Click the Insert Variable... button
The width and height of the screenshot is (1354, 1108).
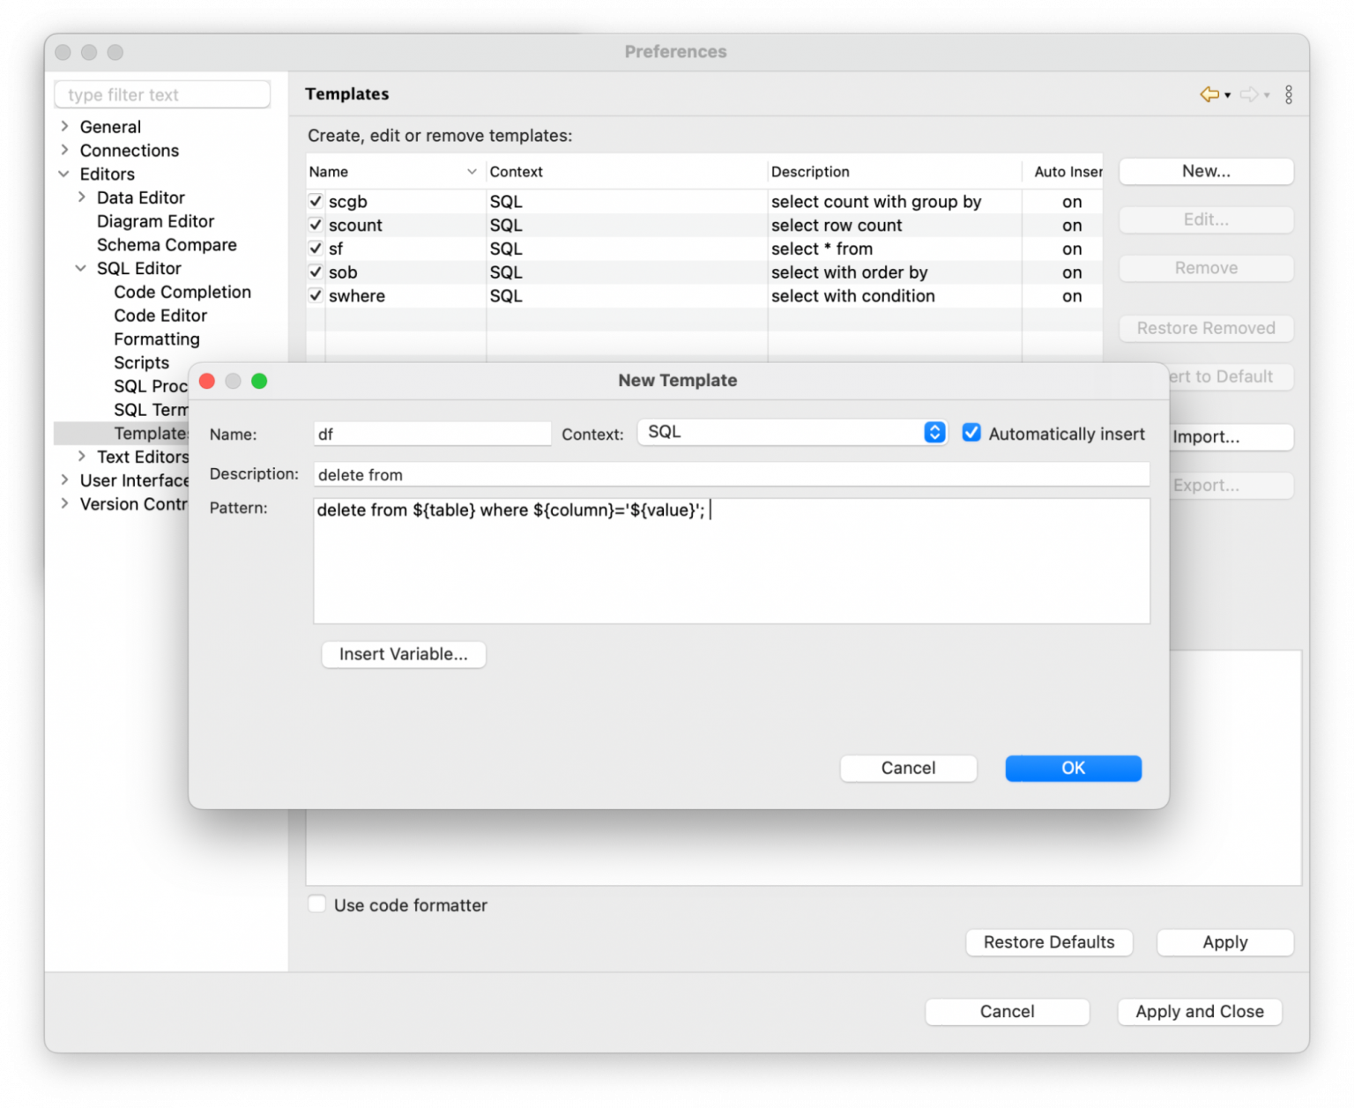click(404, 654)
